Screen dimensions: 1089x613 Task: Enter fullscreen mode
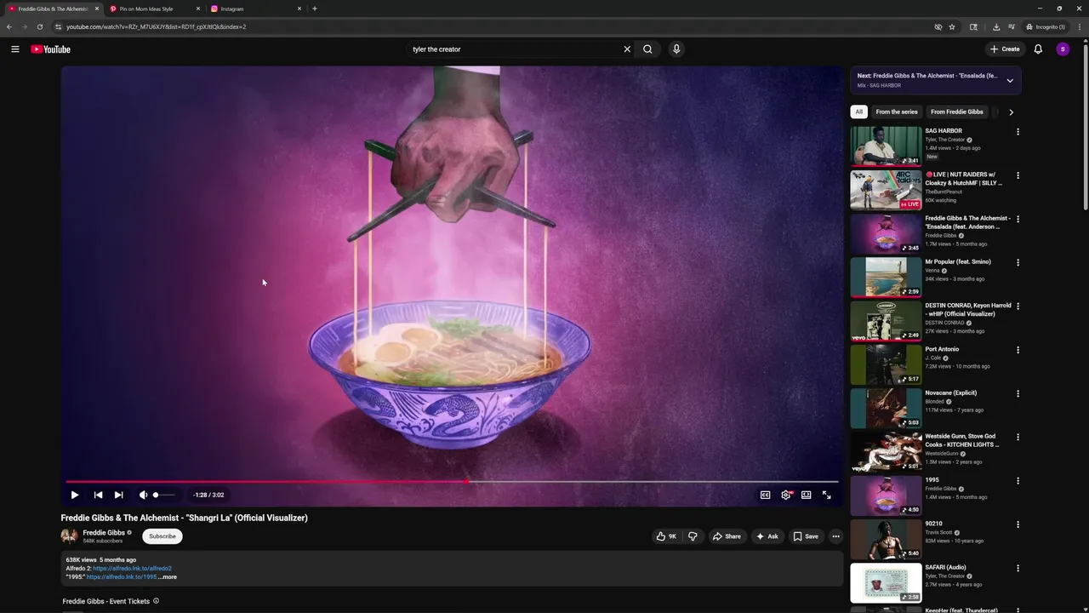826,495
